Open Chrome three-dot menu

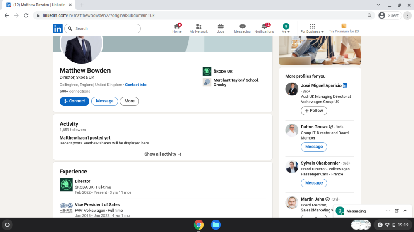(407, 16)
